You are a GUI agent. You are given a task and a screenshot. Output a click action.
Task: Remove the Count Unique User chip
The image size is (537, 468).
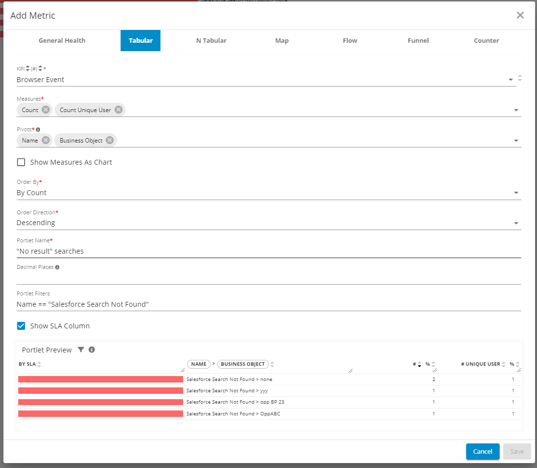tap(119, 110)
